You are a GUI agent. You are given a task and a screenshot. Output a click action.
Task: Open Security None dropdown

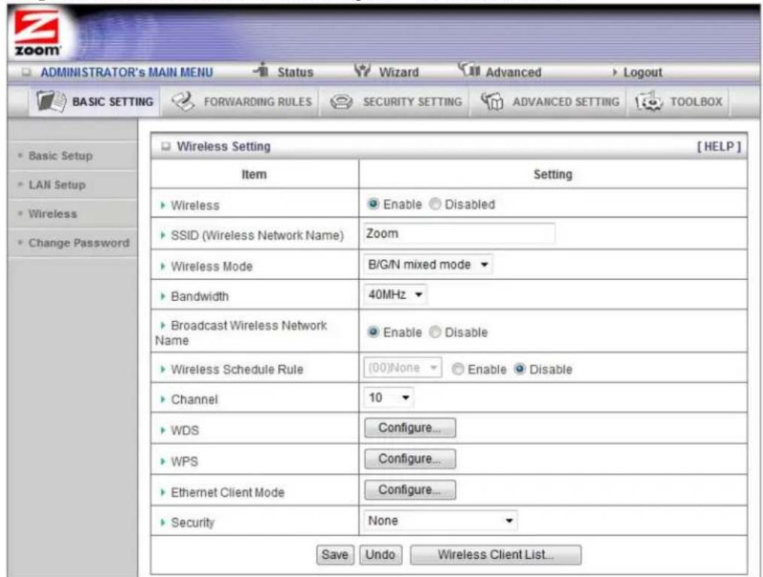click(441, 521)
